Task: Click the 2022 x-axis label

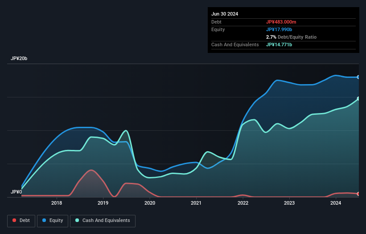Action: [x=243, y=203]
